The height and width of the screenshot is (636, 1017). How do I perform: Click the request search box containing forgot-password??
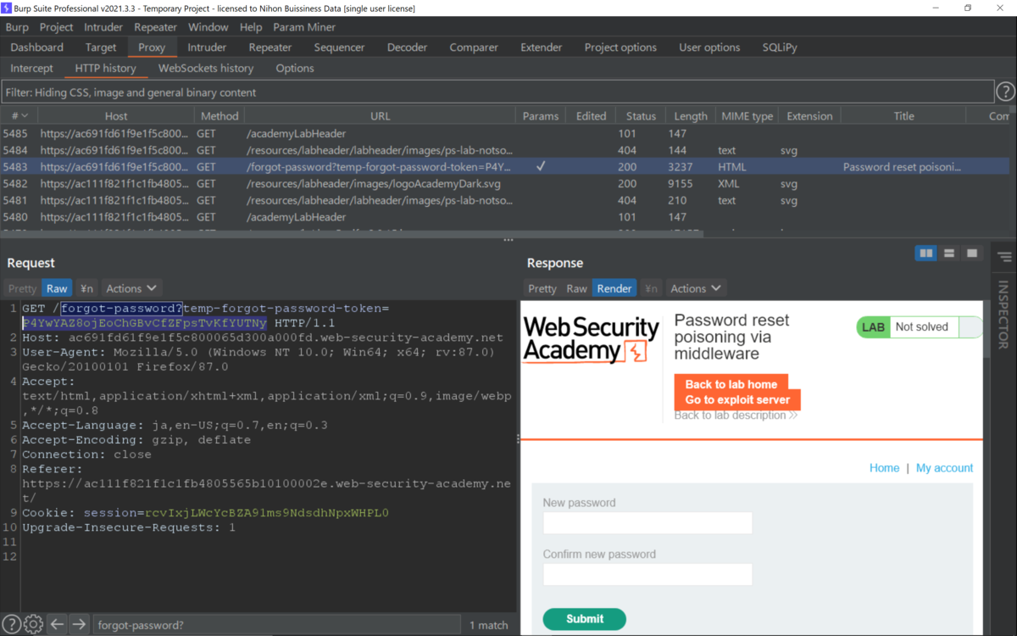pos(276,625)
